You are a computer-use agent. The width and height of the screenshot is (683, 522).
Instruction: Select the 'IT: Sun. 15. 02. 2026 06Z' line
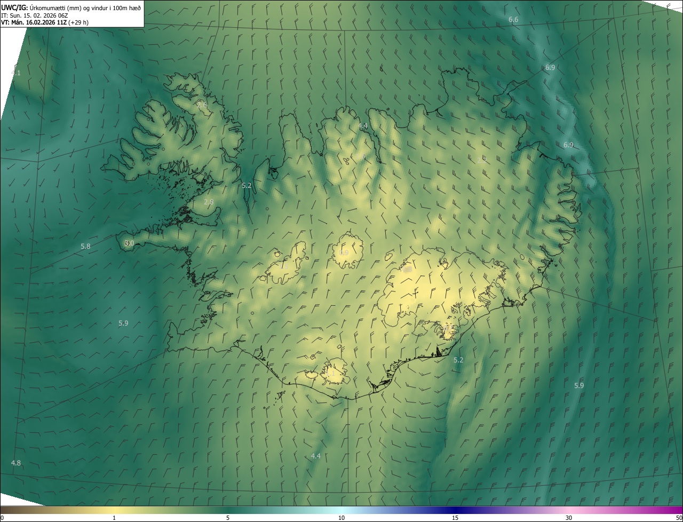[34, 15]
